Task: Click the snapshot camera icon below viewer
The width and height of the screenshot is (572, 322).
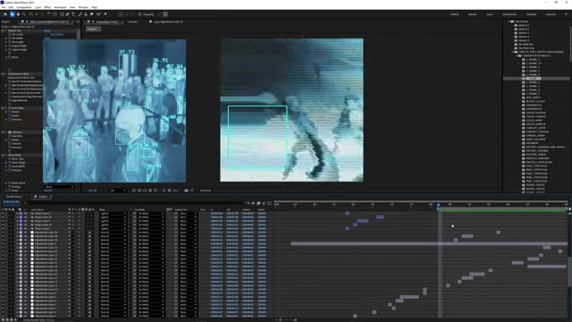Action: 186,191
